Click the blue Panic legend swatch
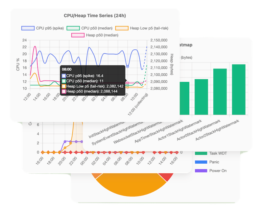Image resolution: width=263 pixels, height=212 pixels. [x=201, y=162]
